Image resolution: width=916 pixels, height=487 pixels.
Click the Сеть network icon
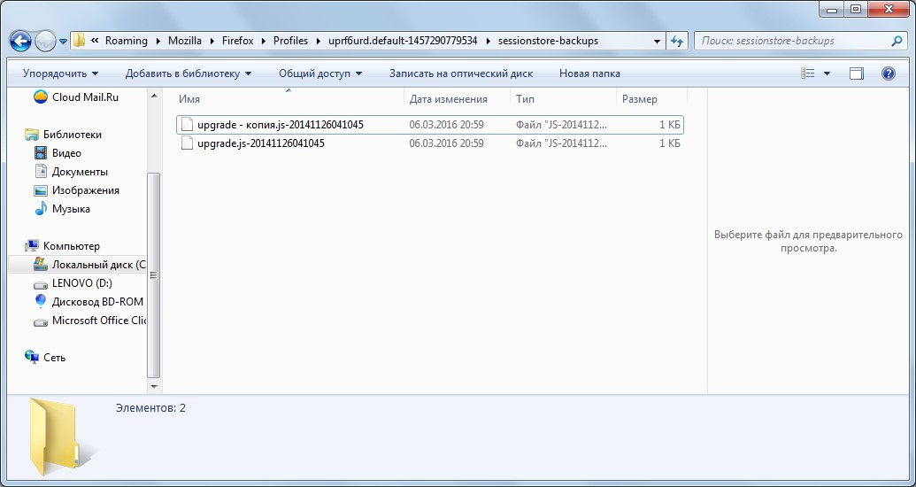coord(32,357)
